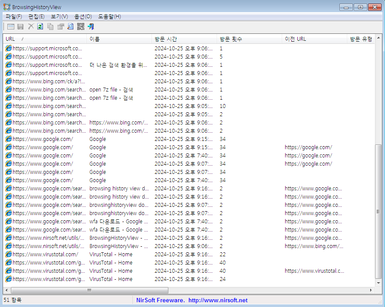
Task: Select the https://www.virustotal.com/ URL cell
Action: click(46, 254)
